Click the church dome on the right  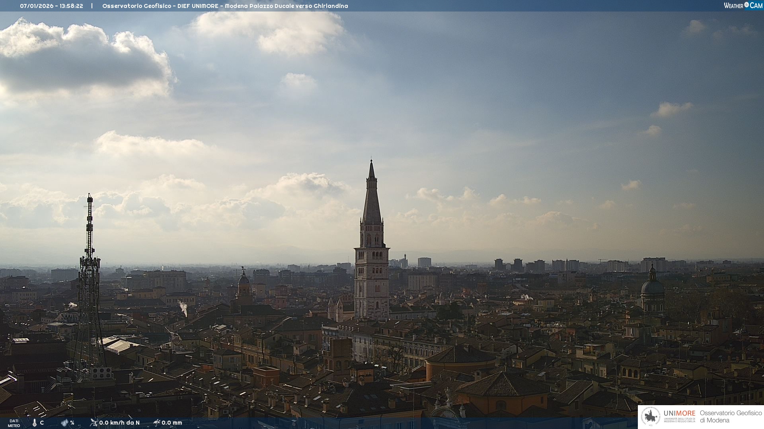[x=652, y=288]
